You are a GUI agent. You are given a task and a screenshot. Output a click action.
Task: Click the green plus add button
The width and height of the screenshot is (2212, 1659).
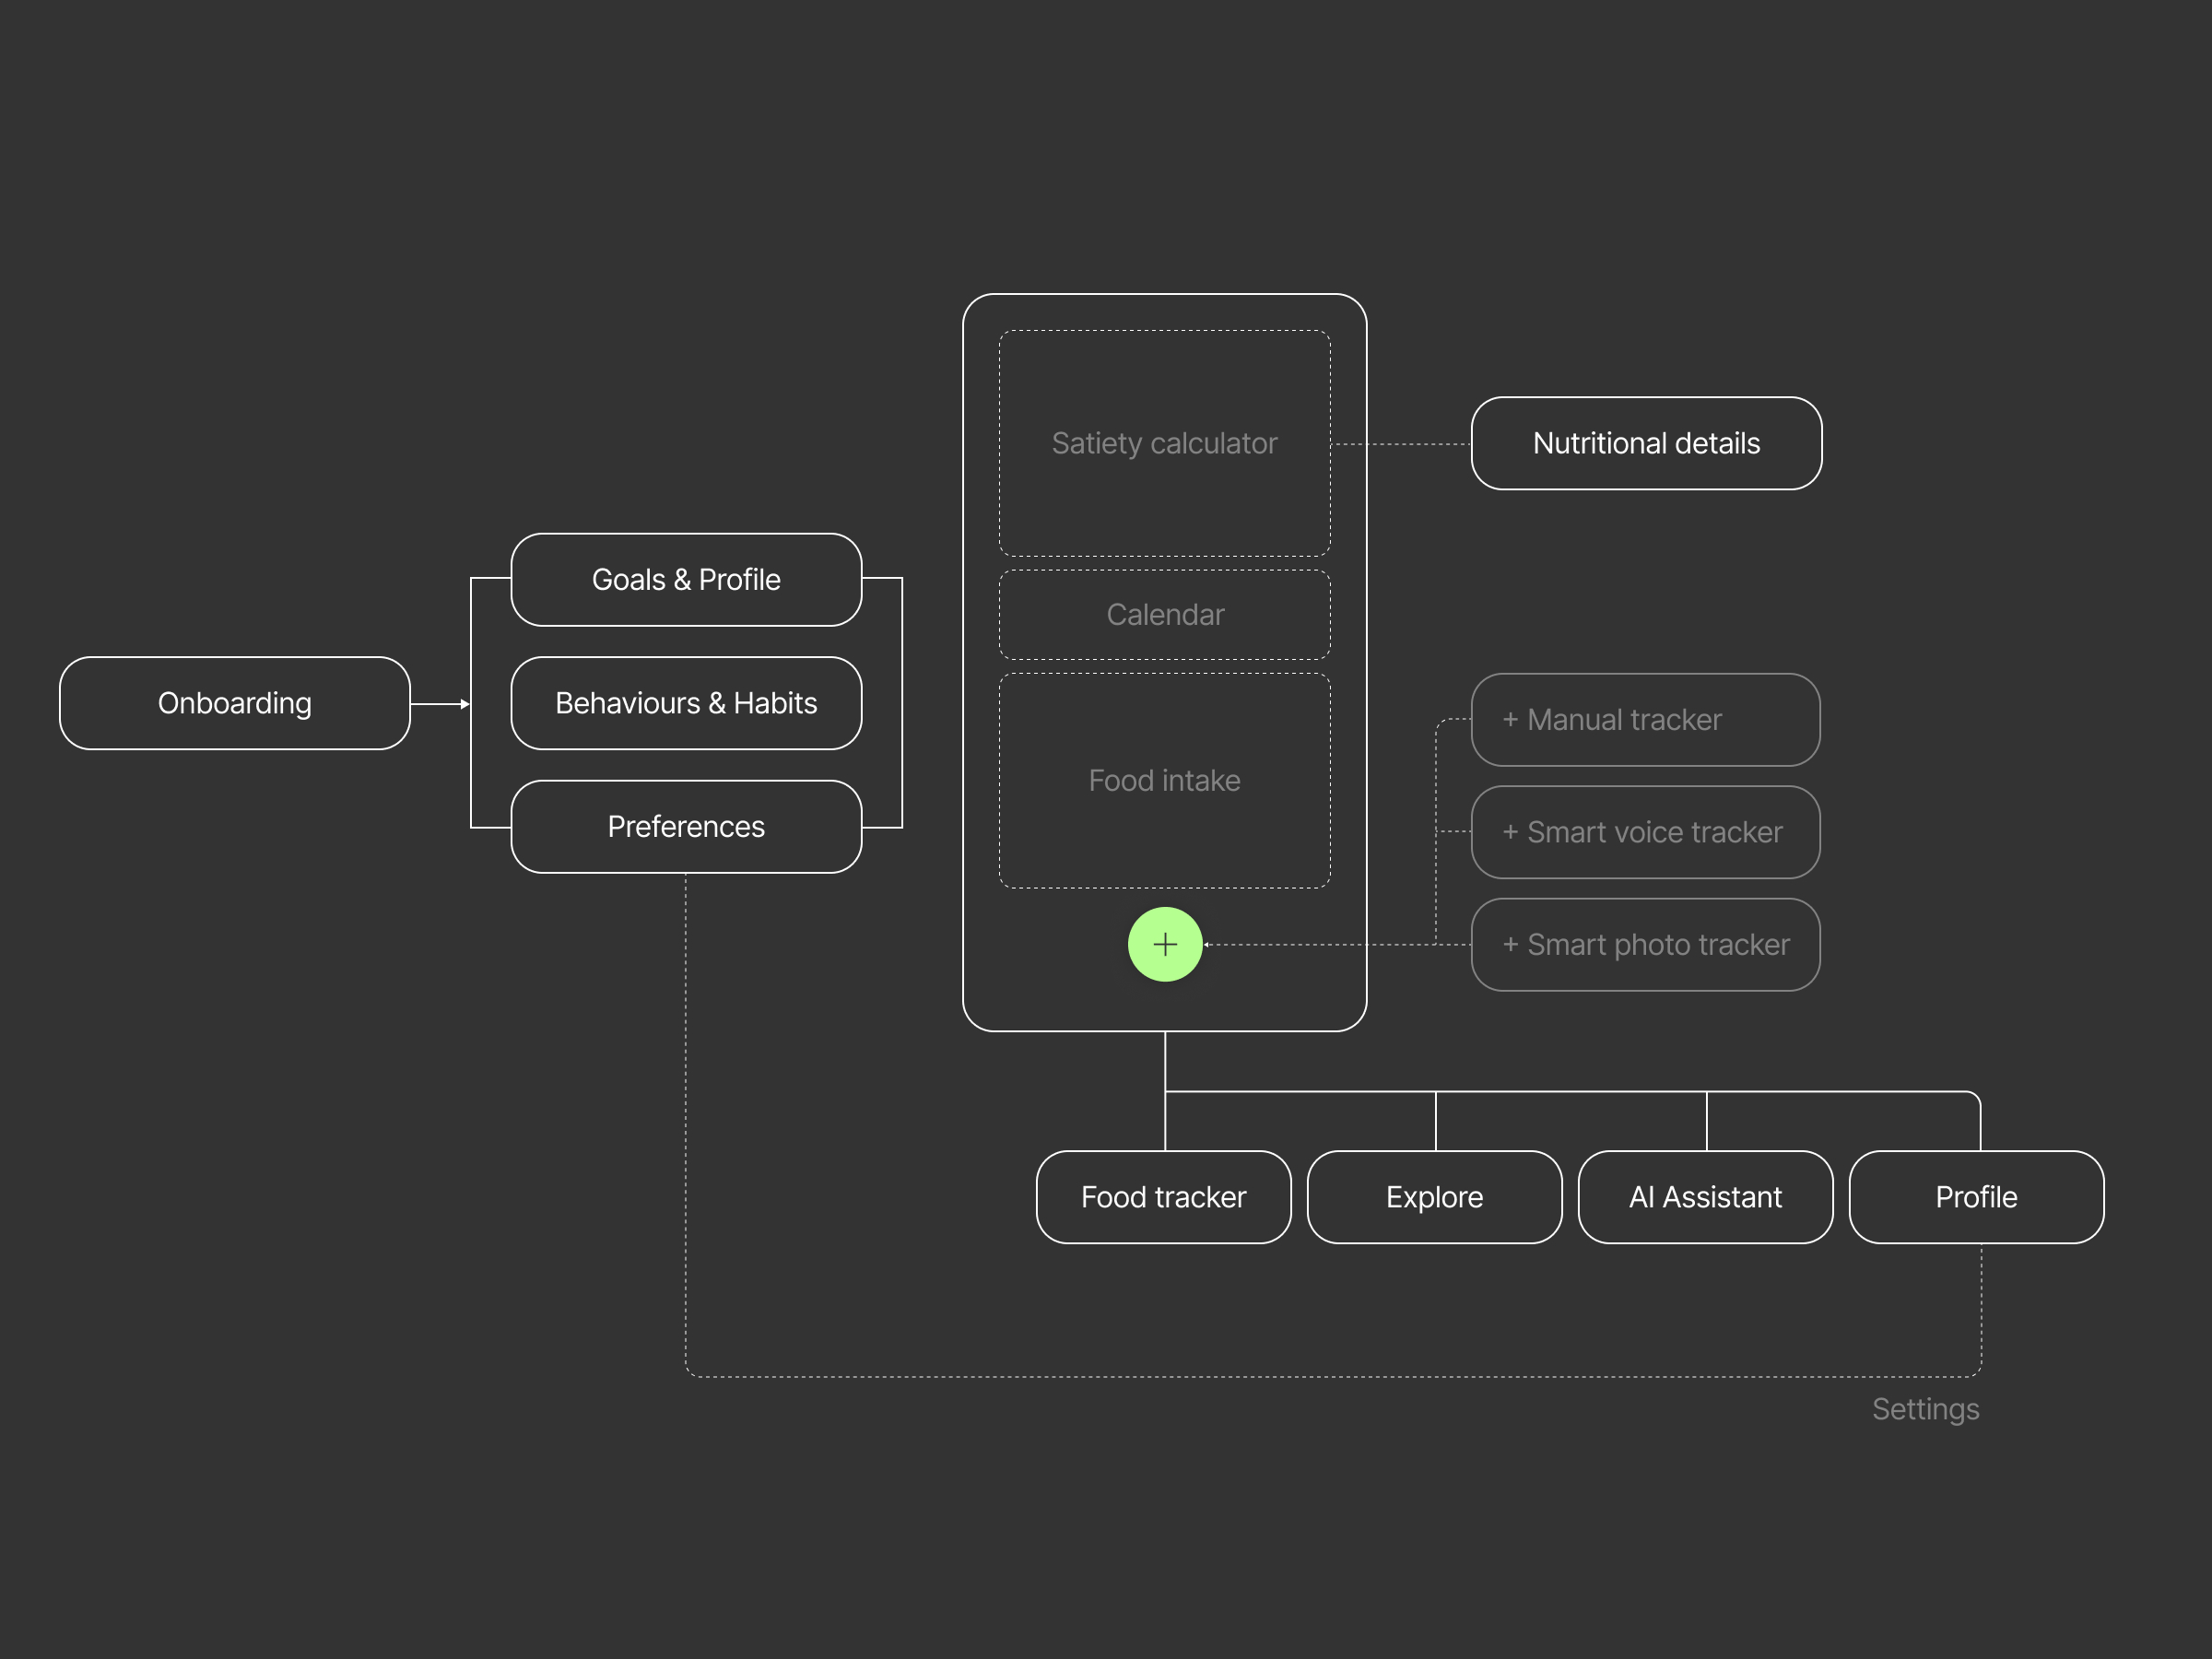(1165, 944)
